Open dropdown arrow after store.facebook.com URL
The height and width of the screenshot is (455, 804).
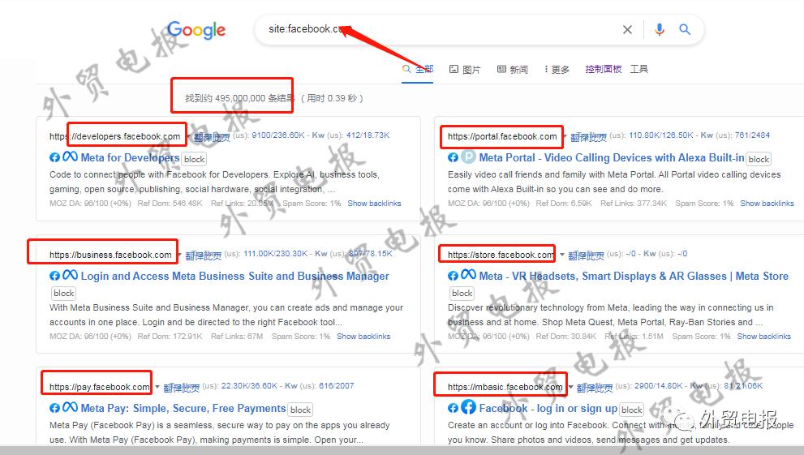click(562, 255)
